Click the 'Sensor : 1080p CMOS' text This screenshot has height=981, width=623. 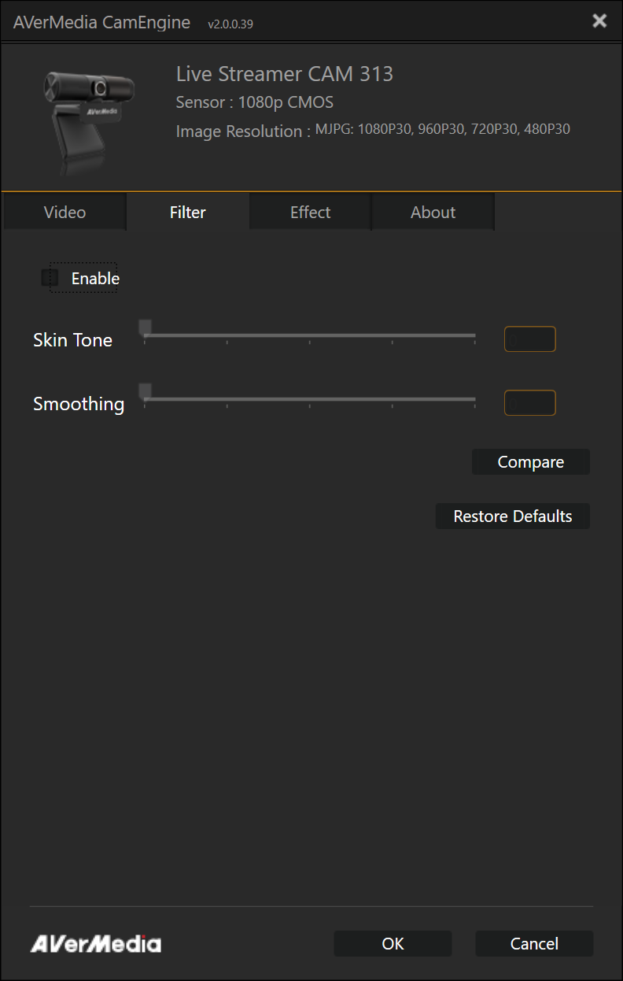(255, 103)
